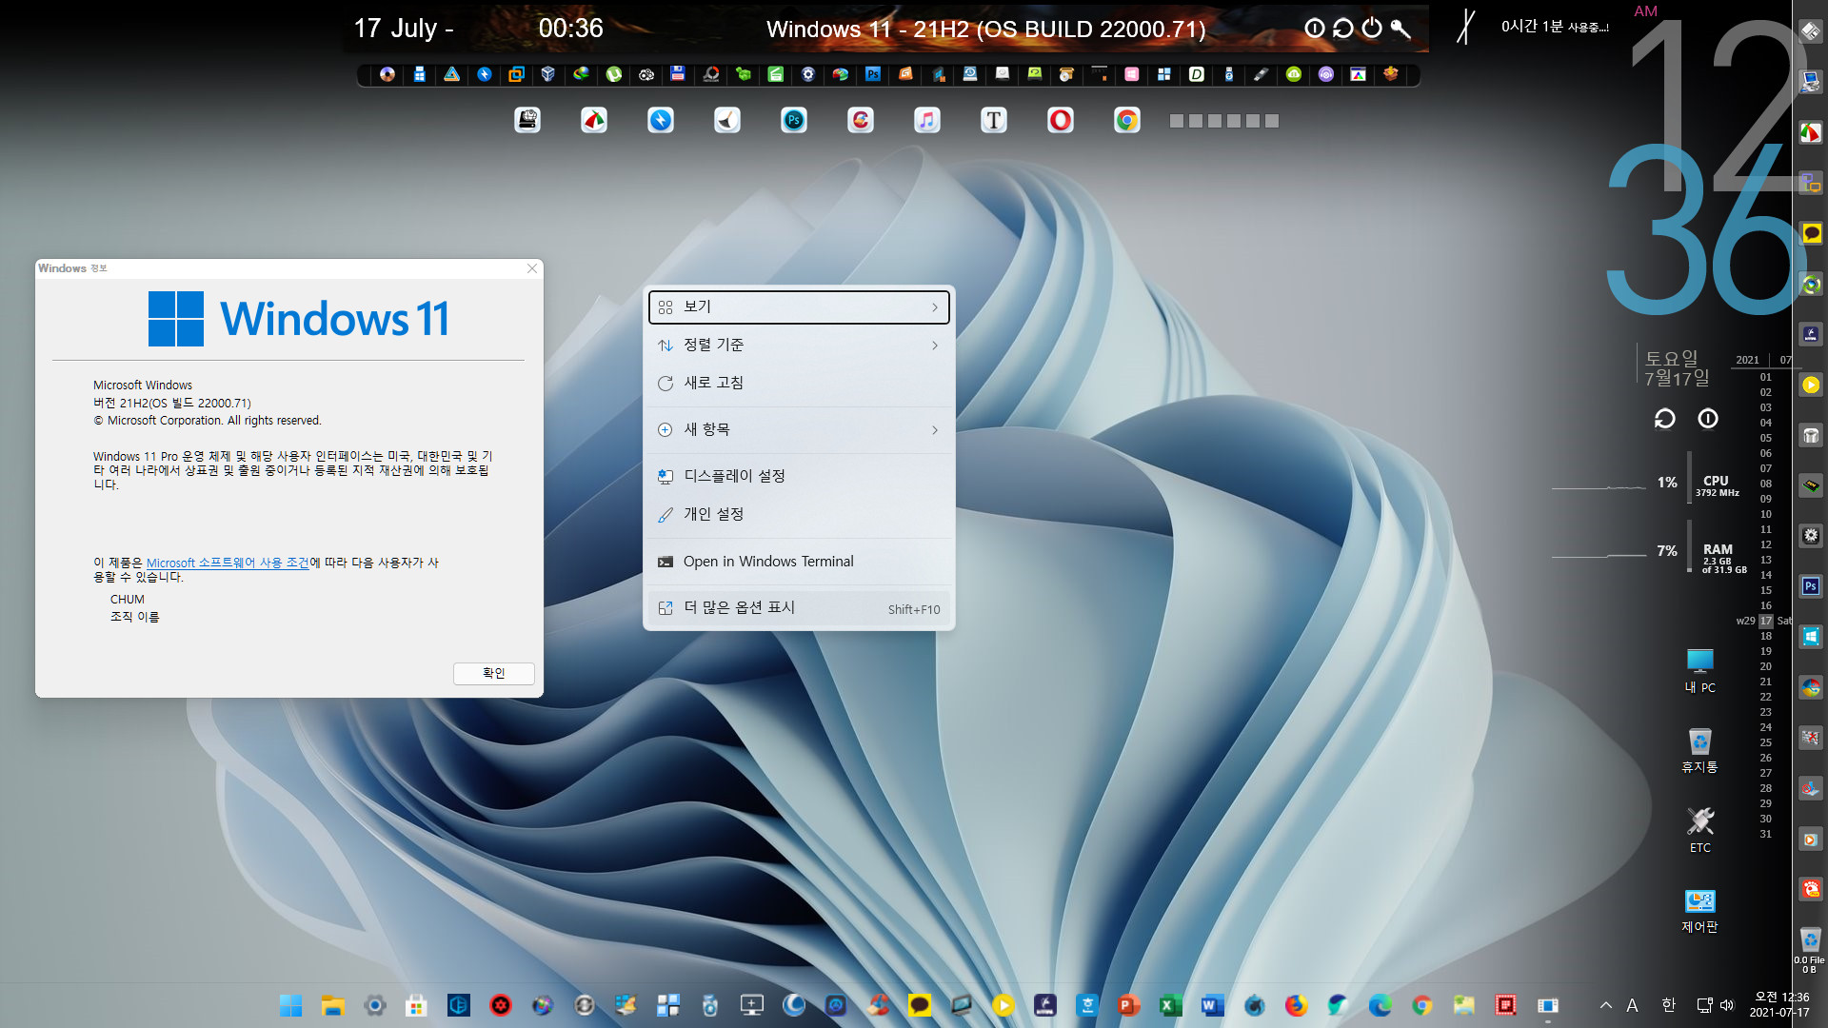Click the floppy disk icon in top dock
The height and width of the screenshot is (1028, 1828).
(x=678, y=74)
